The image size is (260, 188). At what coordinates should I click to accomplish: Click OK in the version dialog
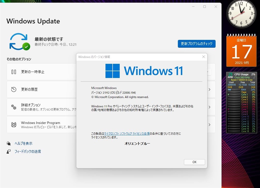(x=194, y=162)
